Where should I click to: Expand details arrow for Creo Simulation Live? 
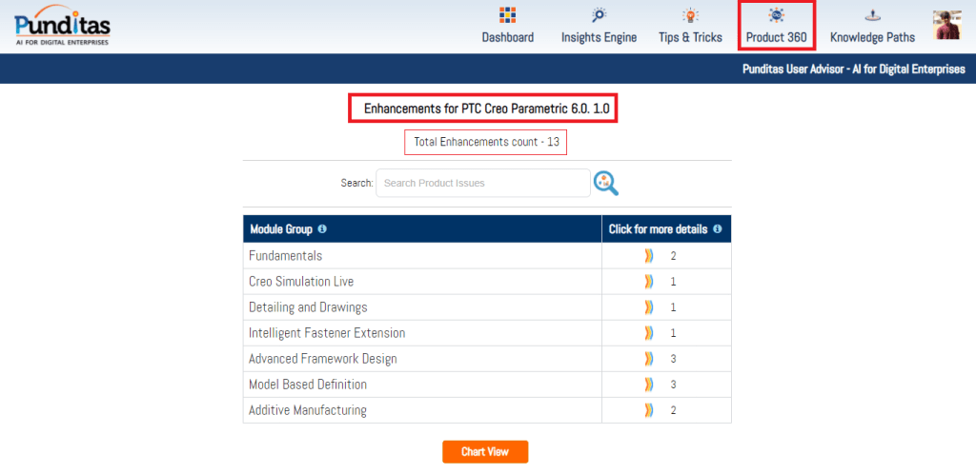(x=649, y=282)
